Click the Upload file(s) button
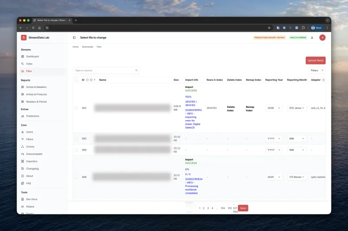Viewport: 348px width, 231px height. [315, 60]
